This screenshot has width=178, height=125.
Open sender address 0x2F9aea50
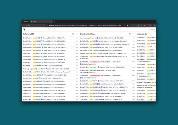coord(27,100)
